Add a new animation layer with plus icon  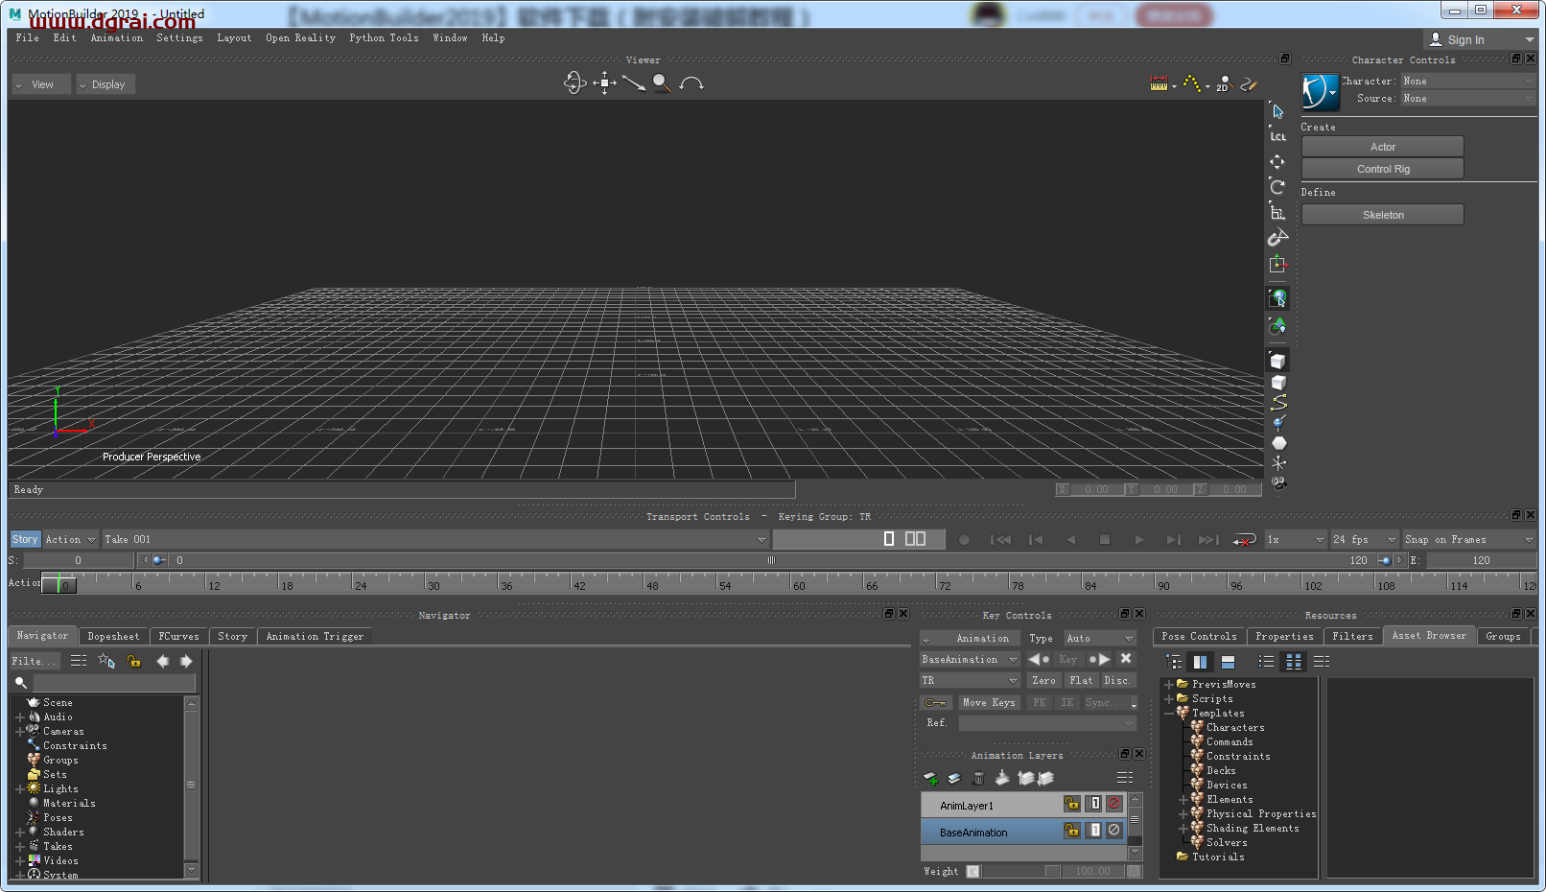tap(930, 778)
